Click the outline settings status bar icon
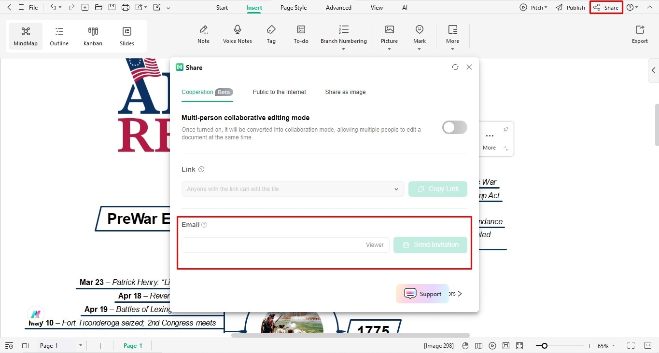This screenshot has width=659, height=353. [x=9, y=346]
